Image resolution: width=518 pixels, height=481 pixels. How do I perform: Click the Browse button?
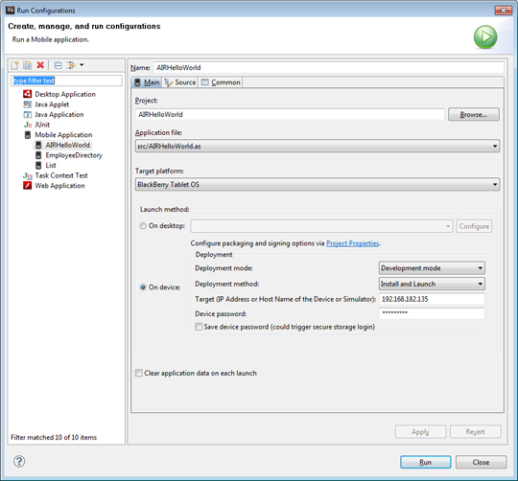(x=474, y=114)
